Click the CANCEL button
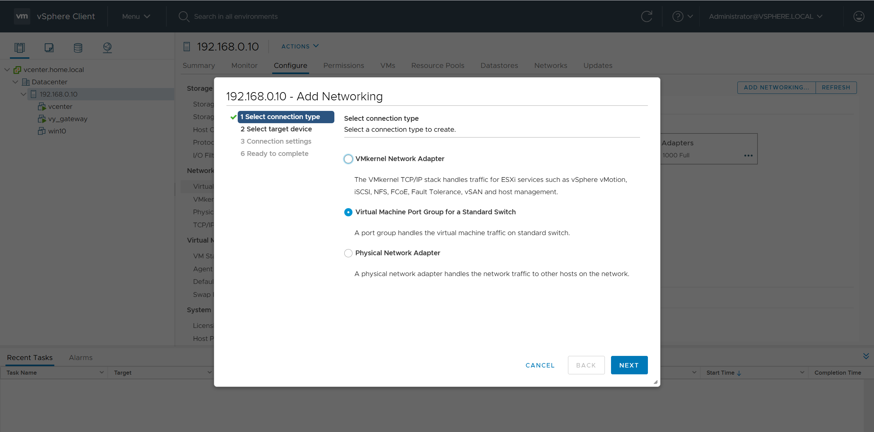This screenshot has height=432, width=874. point(540,365)
